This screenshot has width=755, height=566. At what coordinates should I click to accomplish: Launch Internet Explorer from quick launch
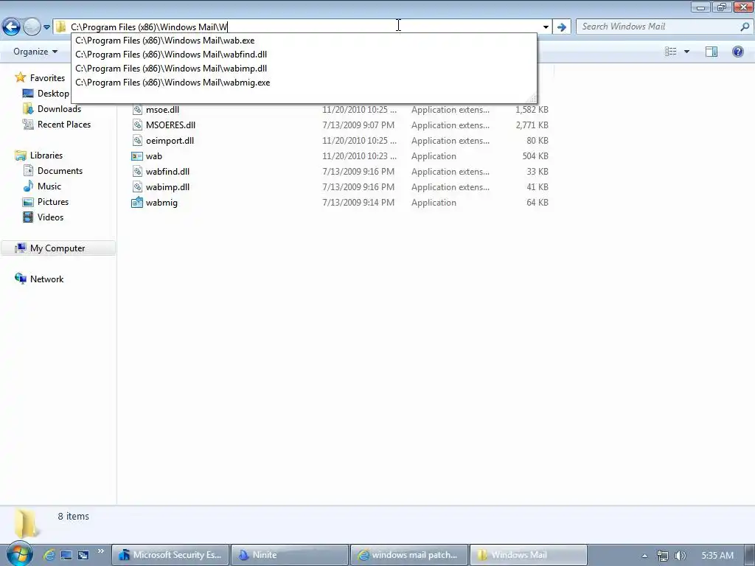click(x=49, y=555)
